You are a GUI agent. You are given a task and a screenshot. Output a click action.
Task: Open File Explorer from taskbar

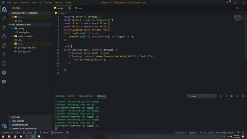click(9, 136)
